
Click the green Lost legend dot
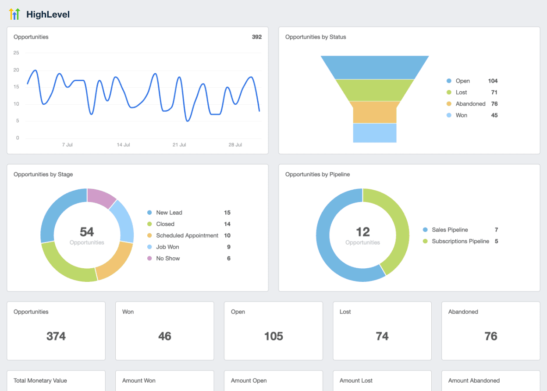(x=448, y=92)
